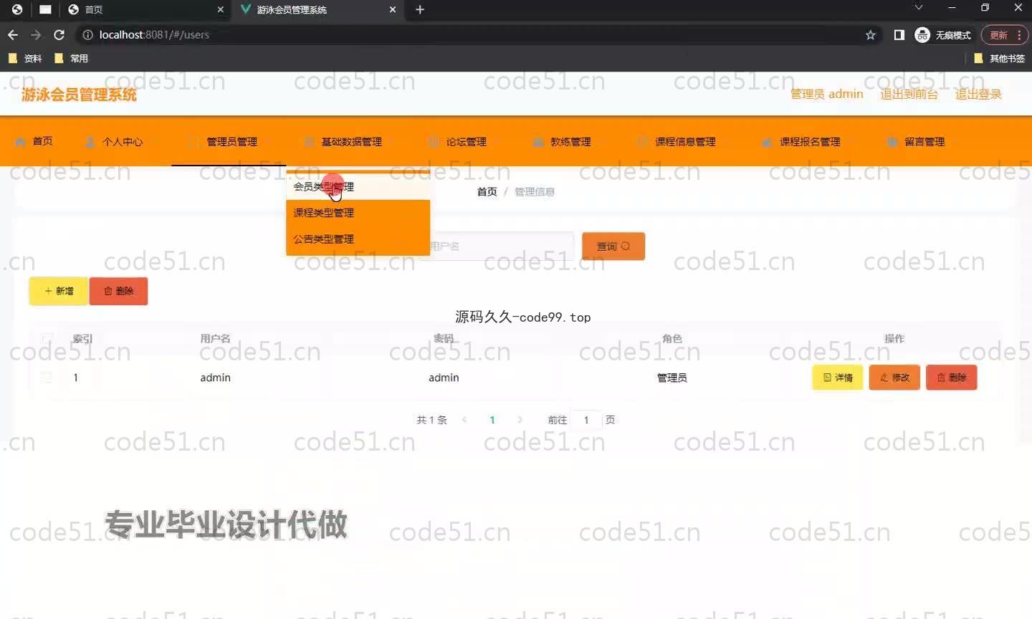Screen dimensions: 1032x619
Task: Tick the select-all checkbox in table header
Action: click(x=47, y=338)
